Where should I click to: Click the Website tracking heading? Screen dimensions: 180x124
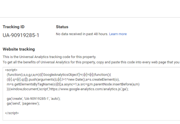pos(19,49)
